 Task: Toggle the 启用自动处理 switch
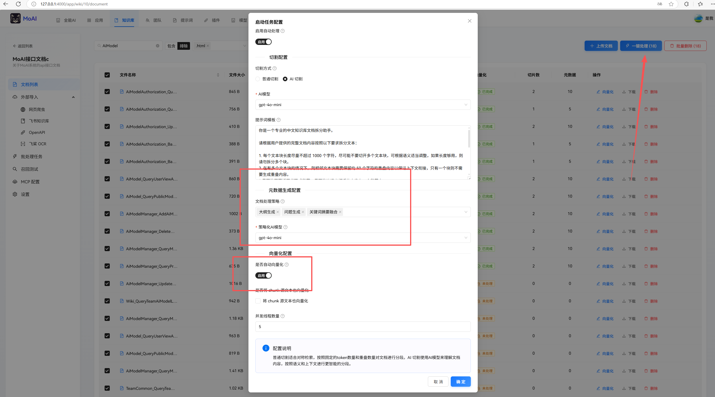(x=263, y=42)
